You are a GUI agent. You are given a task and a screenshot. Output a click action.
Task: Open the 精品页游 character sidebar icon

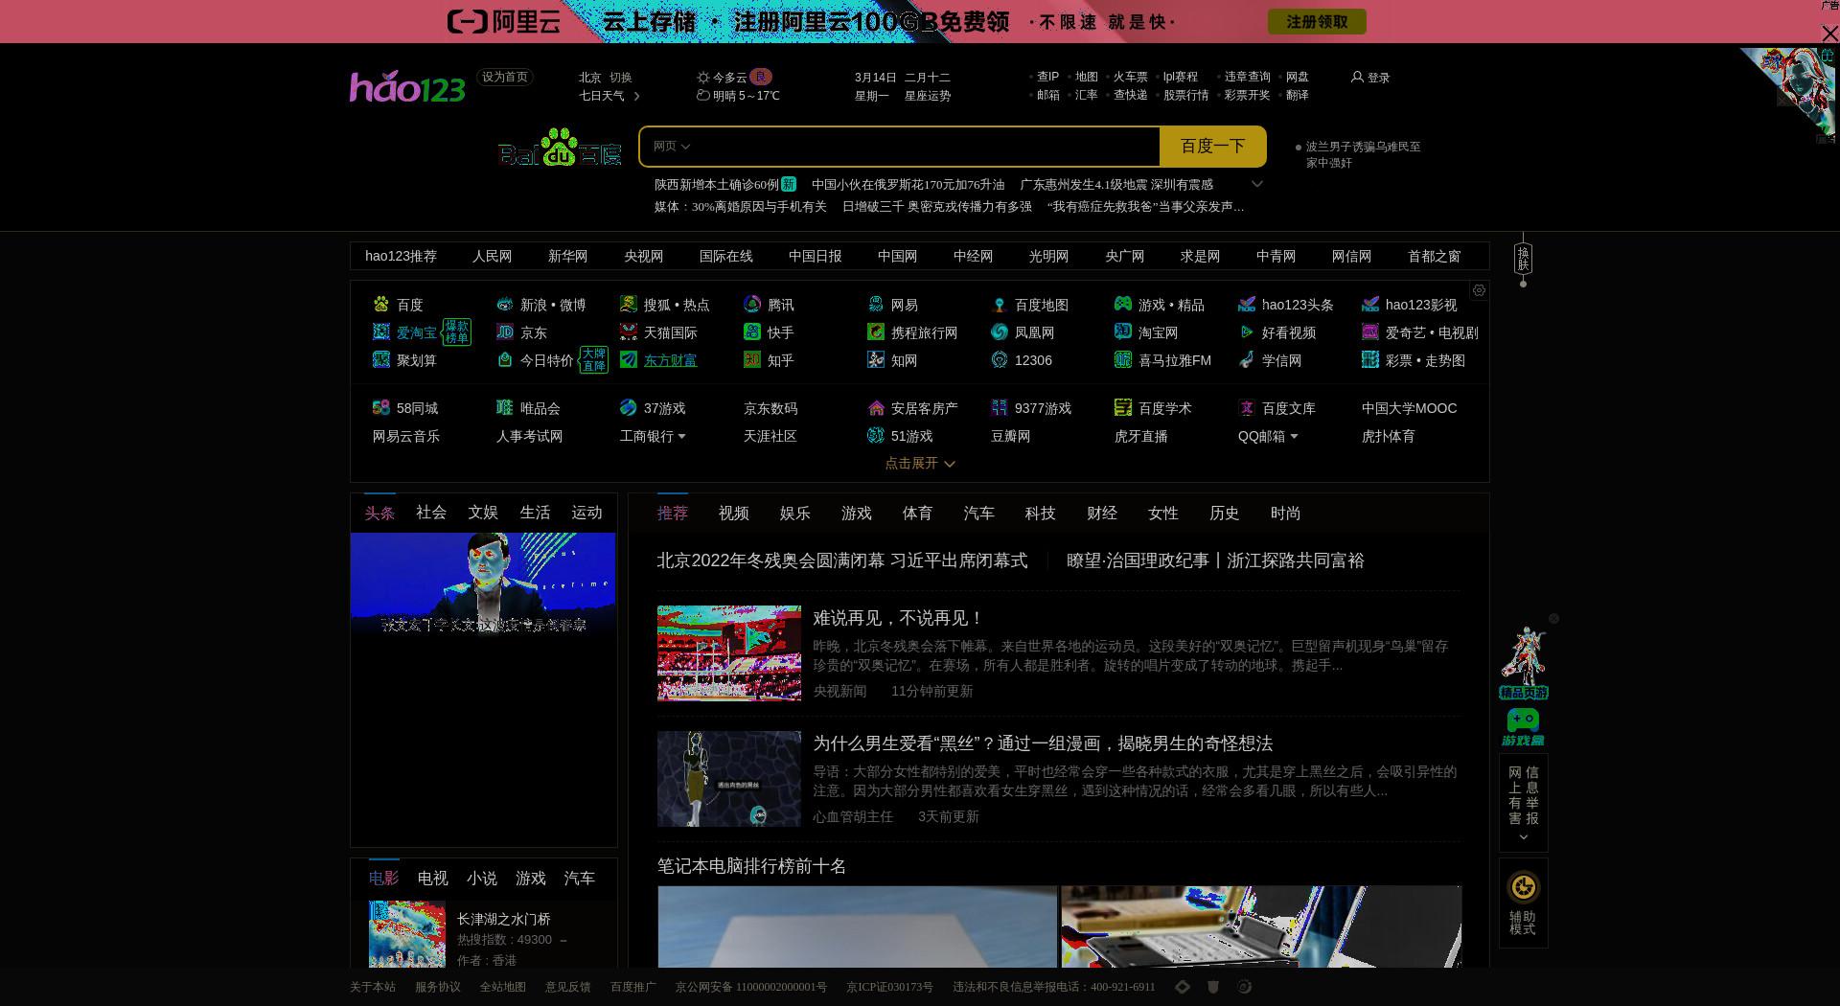1523,663
